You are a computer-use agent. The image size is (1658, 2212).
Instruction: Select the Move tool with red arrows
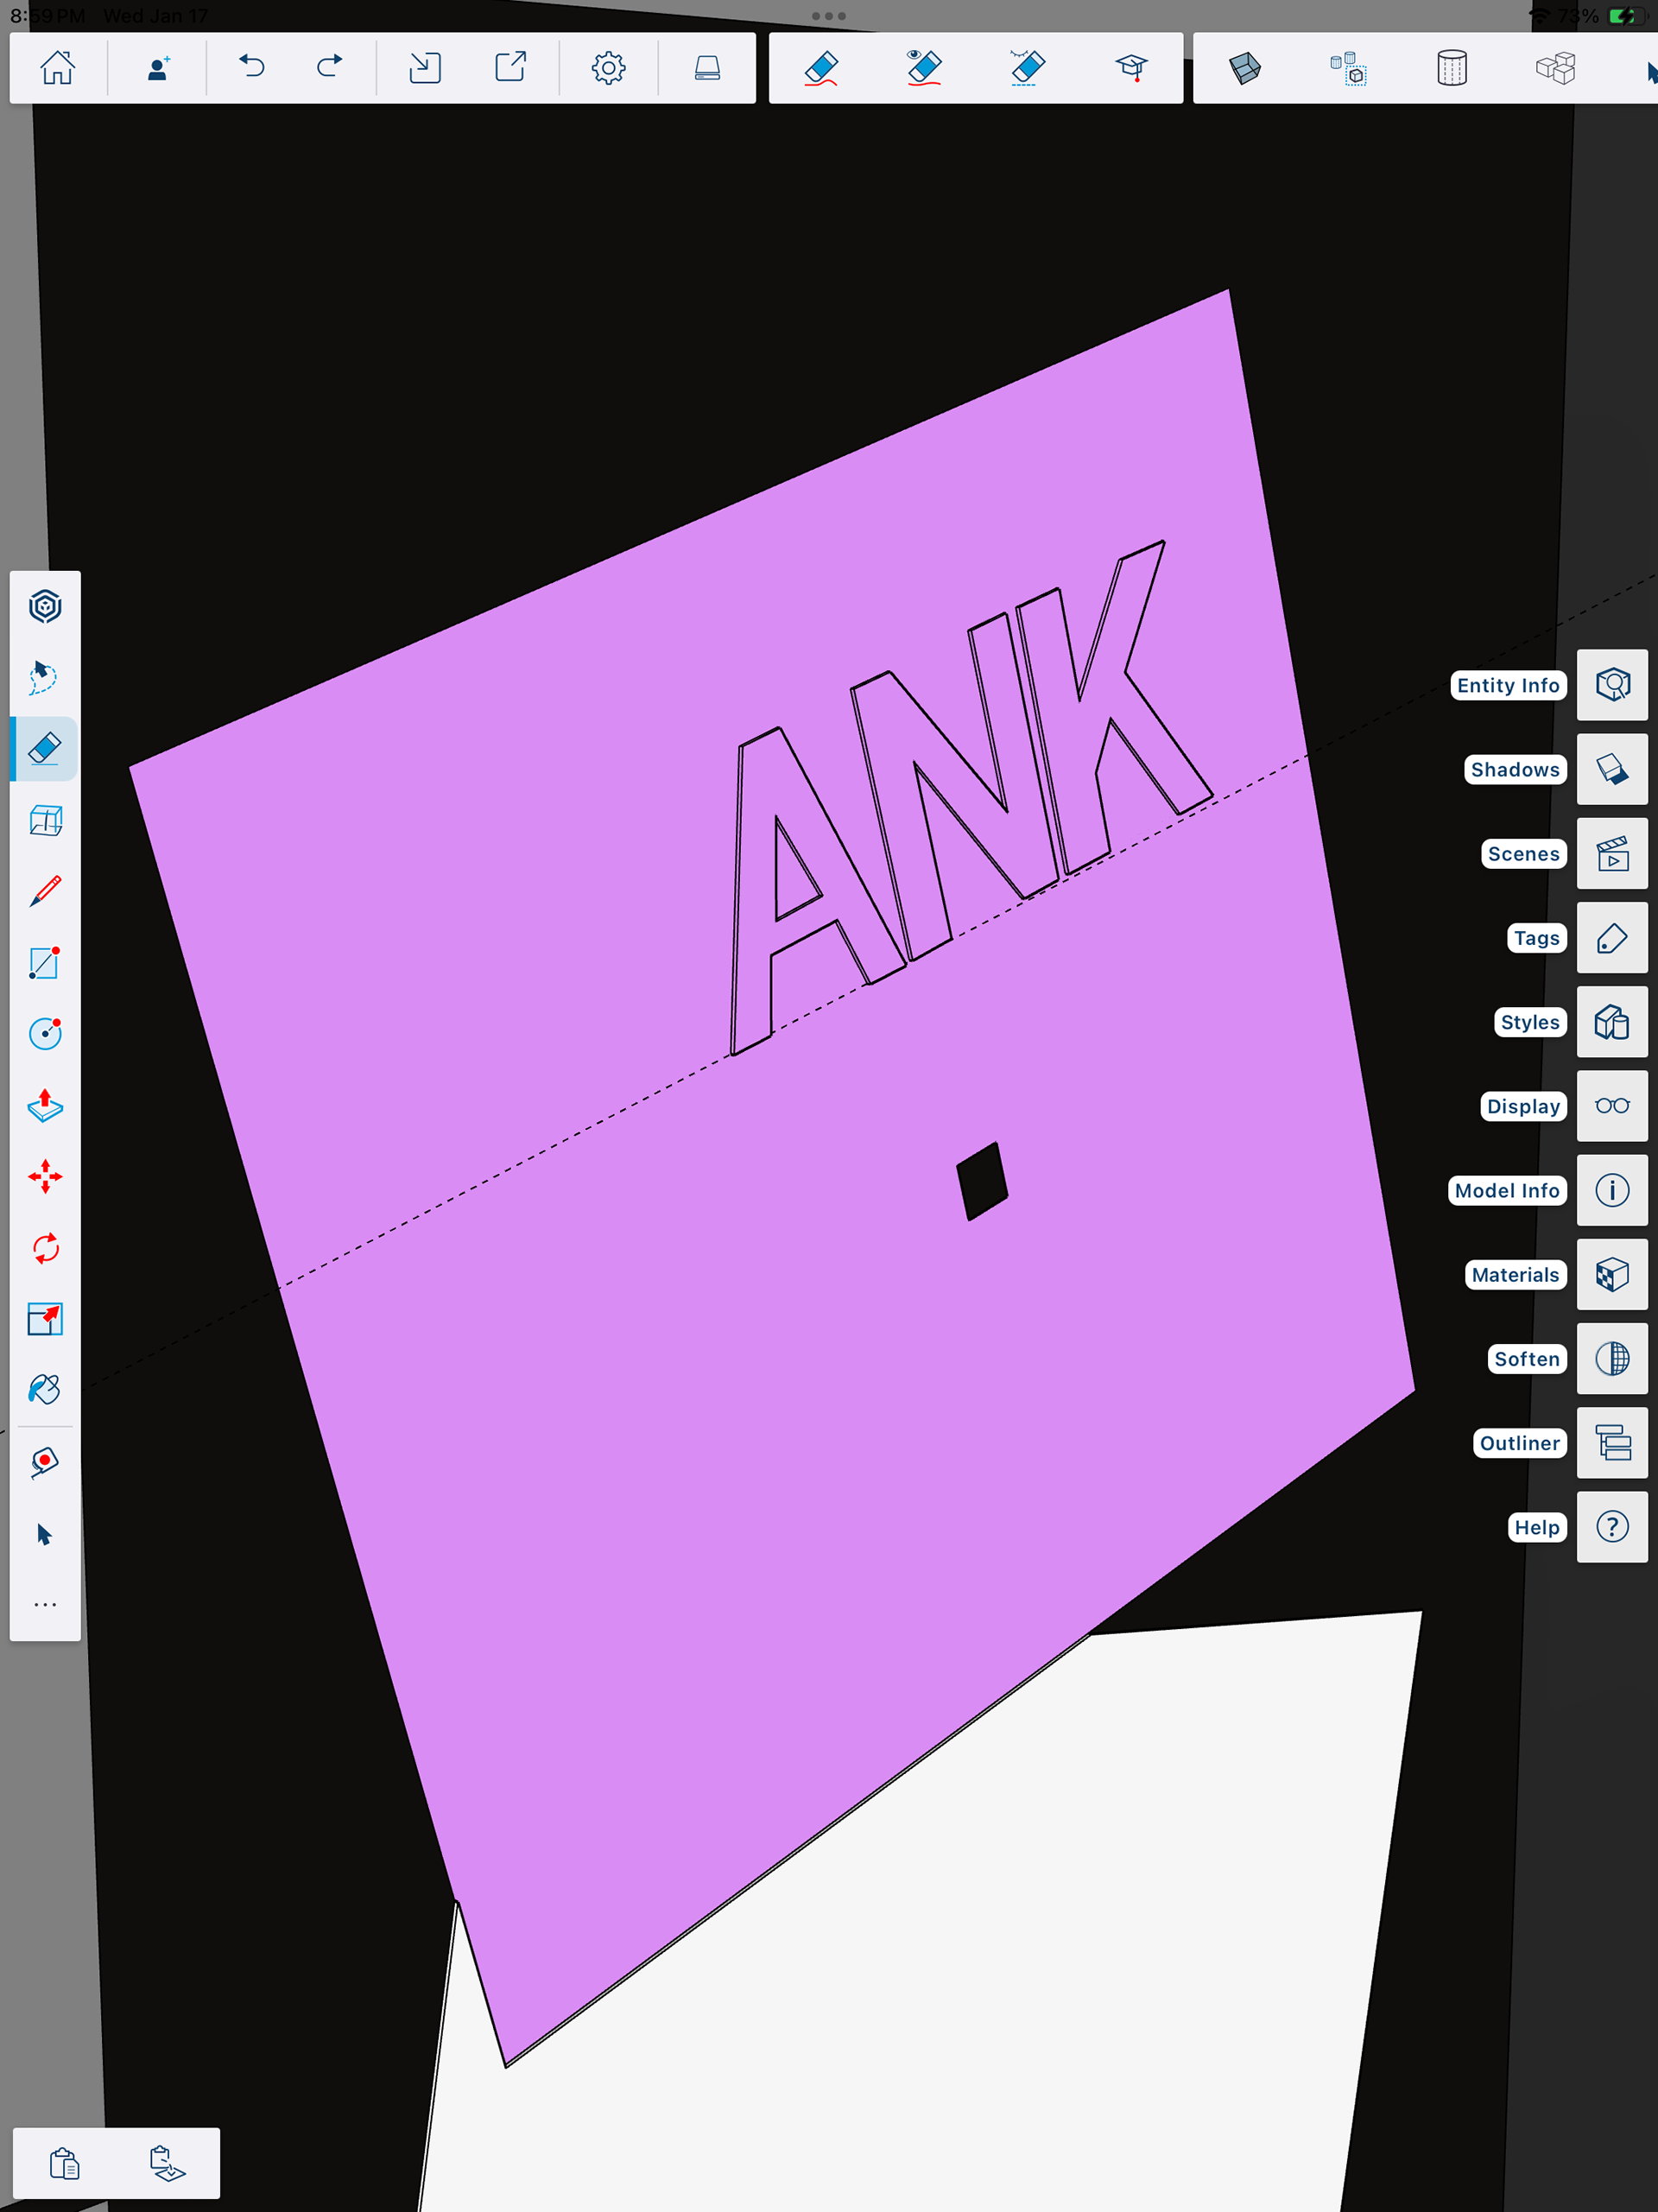tap(45, 1177)
